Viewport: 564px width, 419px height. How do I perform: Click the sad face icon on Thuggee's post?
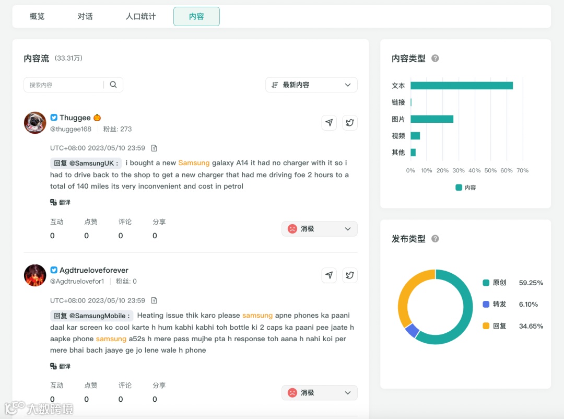point(292,229)
